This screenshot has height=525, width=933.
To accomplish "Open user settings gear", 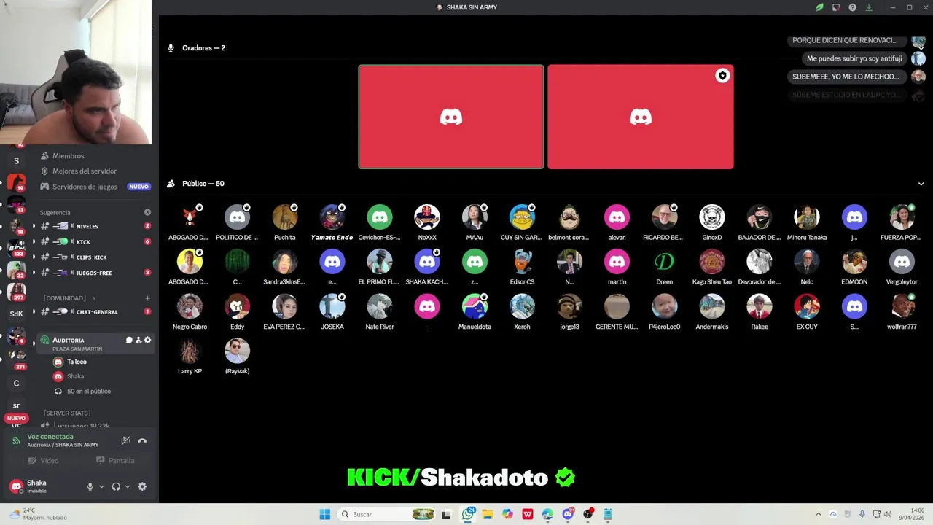I will click(x=142, y=486).
